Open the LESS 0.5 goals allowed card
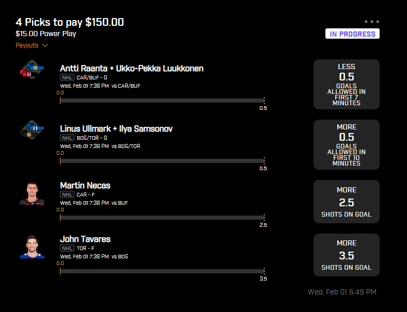This screenshot has width=407, height=312. [x=346, y=84]
